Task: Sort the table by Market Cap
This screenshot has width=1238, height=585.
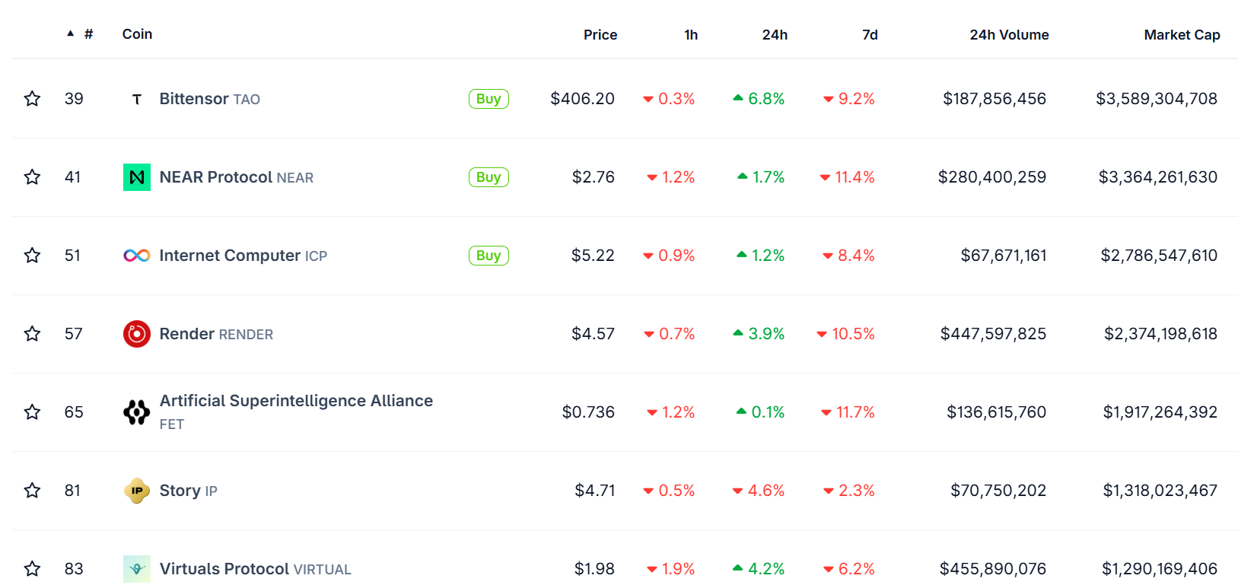Action: tap(1181, 35)
